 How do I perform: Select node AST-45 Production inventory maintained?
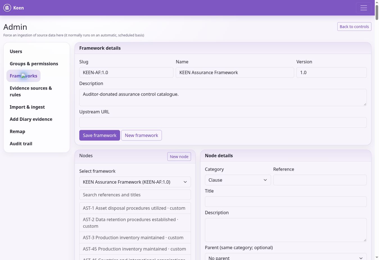135,249
